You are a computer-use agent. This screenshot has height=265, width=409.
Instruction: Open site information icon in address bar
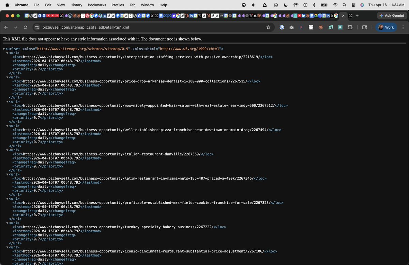(37, 27)
